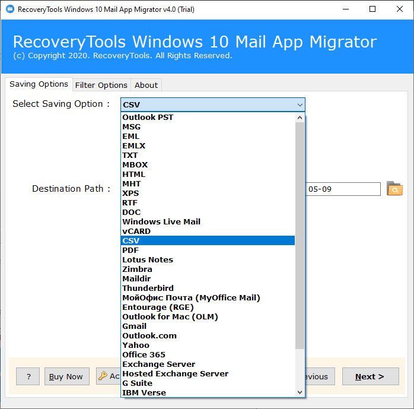Switch to the Saving Options tab

pos(39,84)
